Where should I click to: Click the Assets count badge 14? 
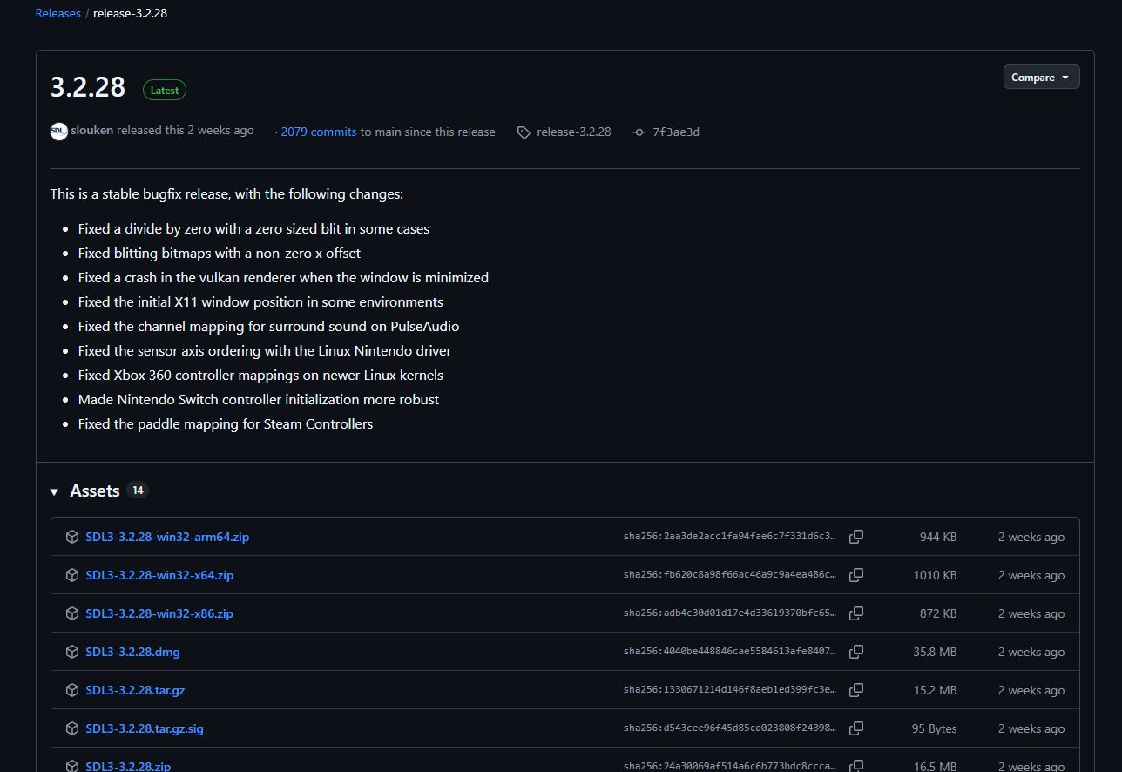point(138,490)
